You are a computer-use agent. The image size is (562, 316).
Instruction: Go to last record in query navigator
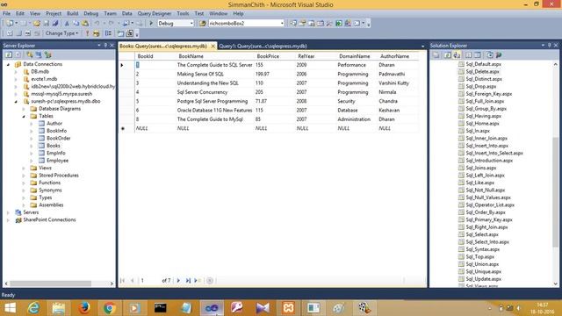[188, 281]
